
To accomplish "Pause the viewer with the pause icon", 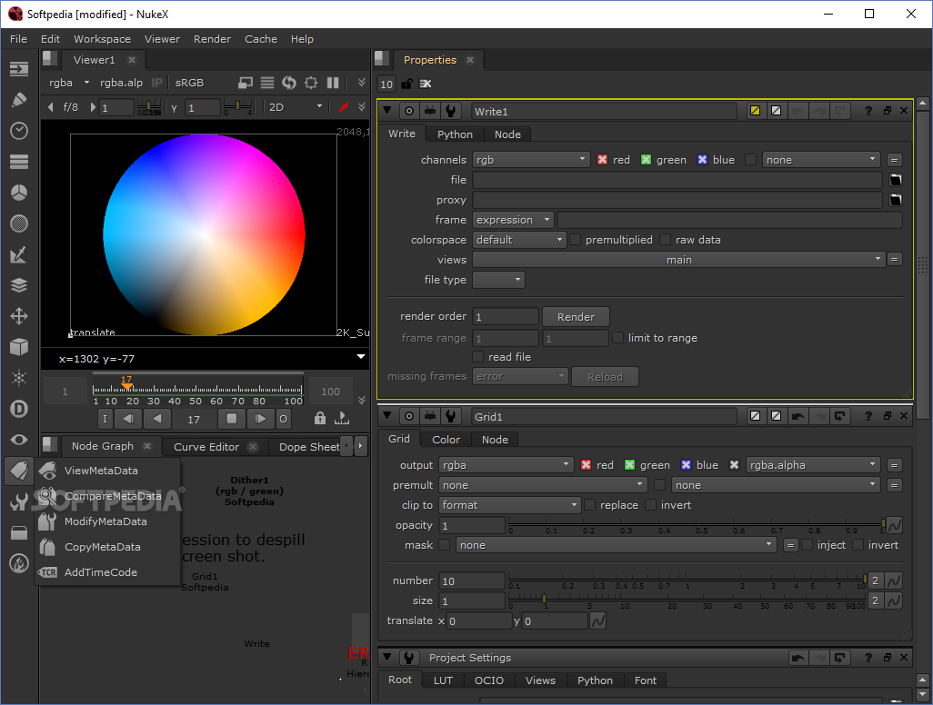I will pyautogui.click(x=333, y=83).
